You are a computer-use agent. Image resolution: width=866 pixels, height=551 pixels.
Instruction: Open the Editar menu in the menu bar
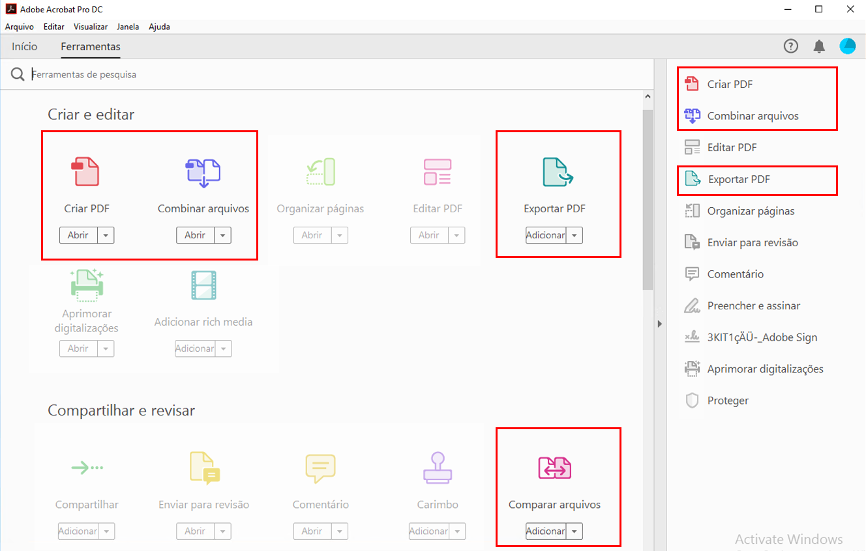click(x=54, y=27)
